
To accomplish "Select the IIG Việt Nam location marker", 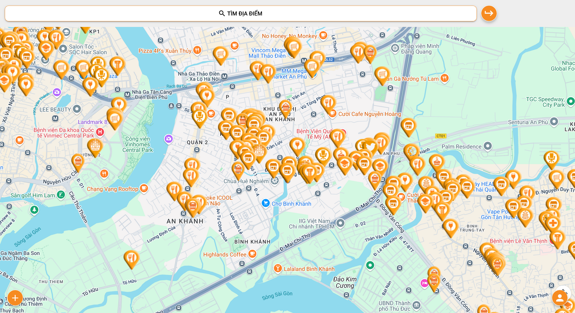I will point(340,223).
